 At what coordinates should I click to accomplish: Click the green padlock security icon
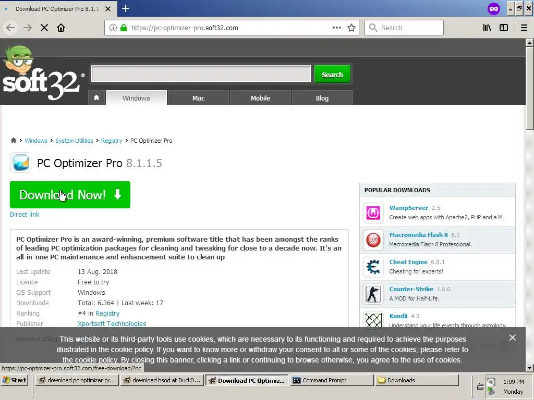[124, 28]
